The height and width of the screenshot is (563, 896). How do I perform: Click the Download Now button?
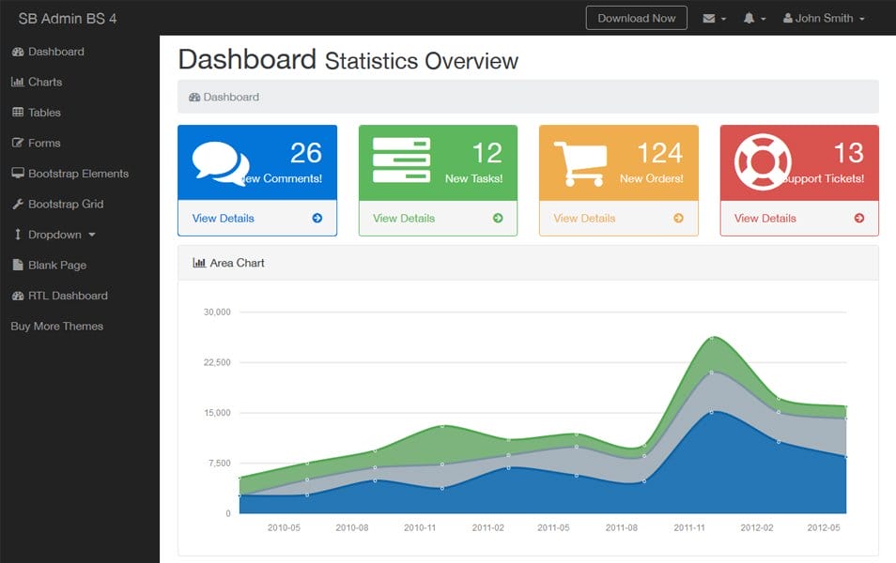[x=636, y=17]
